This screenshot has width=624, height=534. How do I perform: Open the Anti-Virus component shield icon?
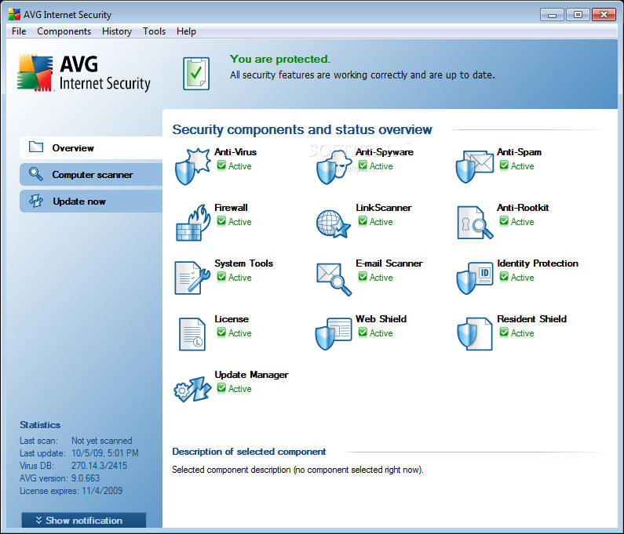[x=192, y=166]
